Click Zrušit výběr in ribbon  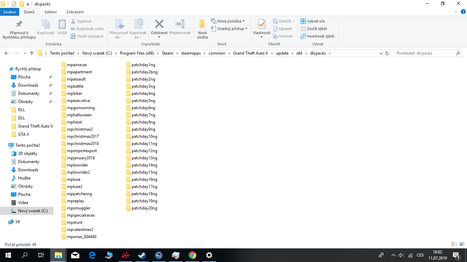click(x=313, y=29)
